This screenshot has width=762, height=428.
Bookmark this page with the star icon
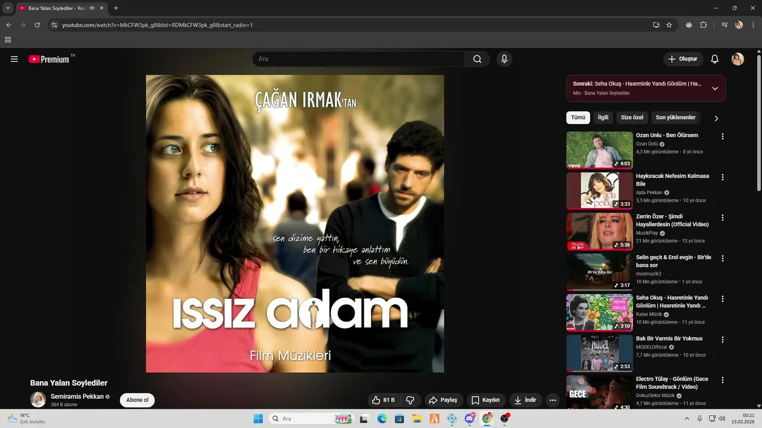(x=669, y=25)
